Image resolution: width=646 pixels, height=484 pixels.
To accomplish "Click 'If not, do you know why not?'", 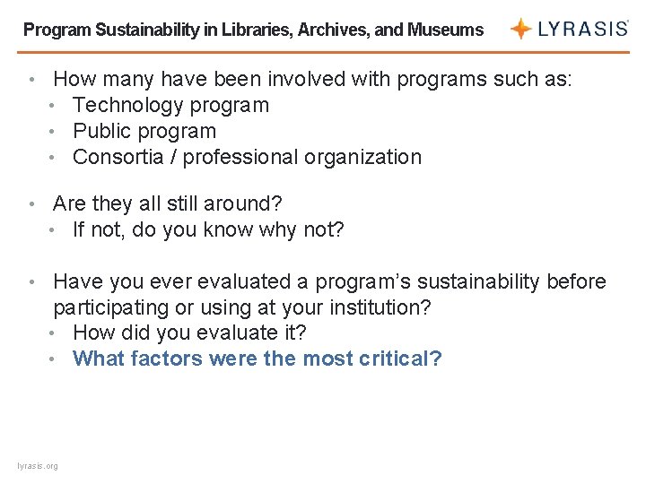I will (x=208, y=229).
